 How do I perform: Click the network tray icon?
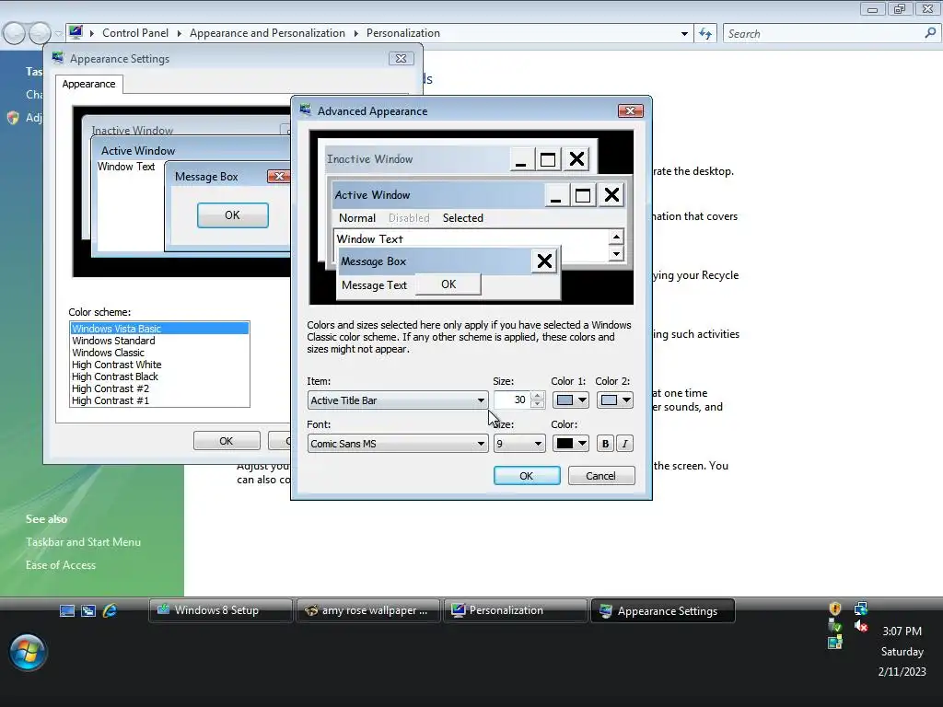[x=861, y=608]
